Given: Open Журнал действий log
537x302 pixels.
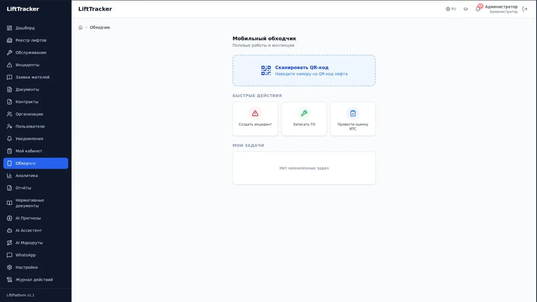Looking at the screenshot, I should click(x=36, y=280).
